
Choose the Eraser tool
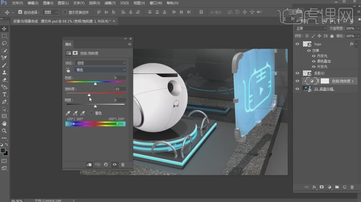coord(4,80)
